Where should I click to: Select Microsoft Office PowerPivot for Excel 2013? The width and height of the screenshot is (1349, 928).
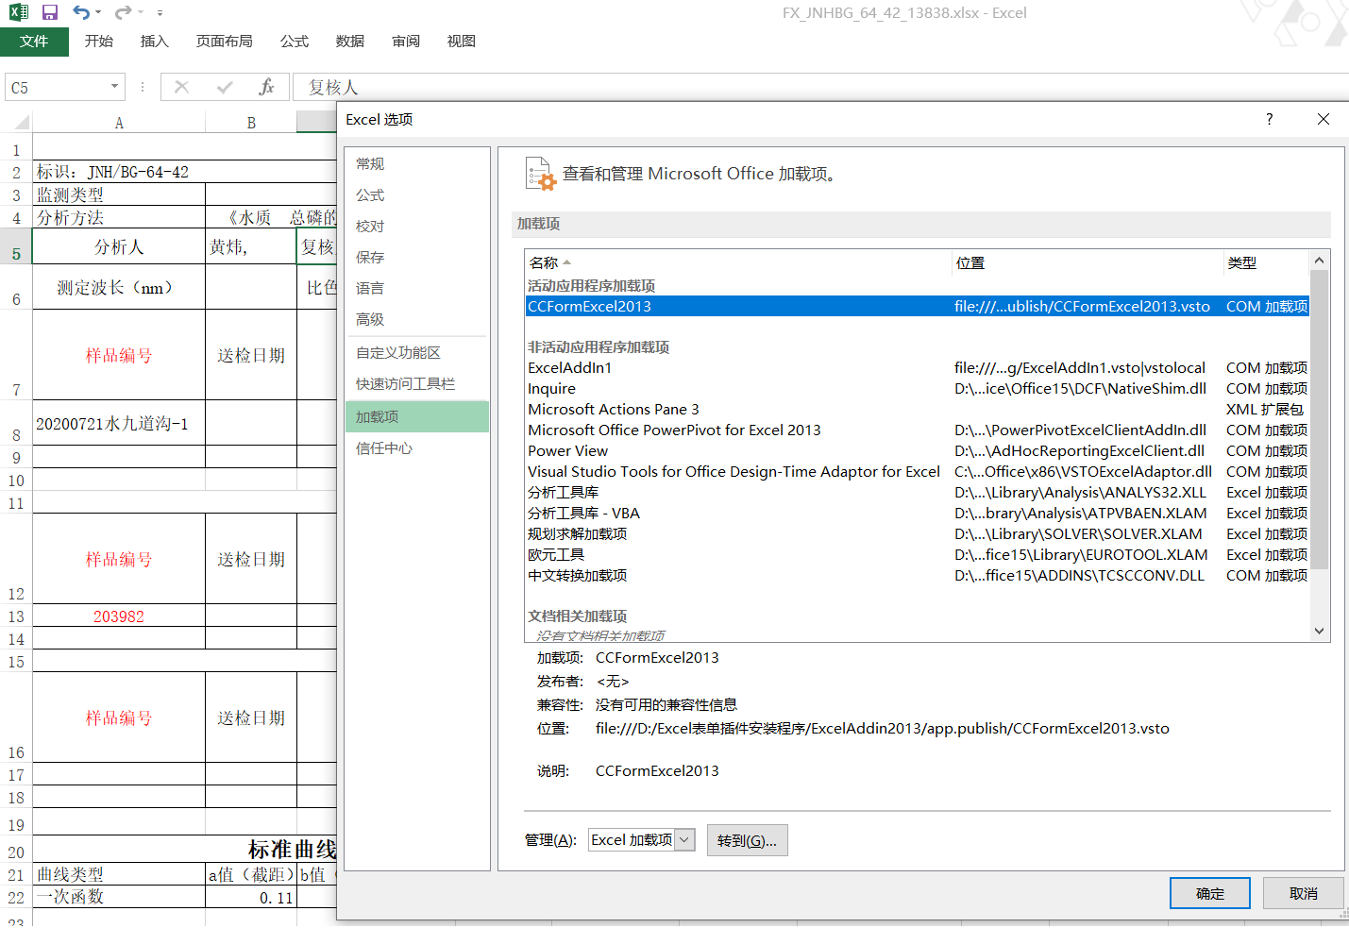coord(918,430)
